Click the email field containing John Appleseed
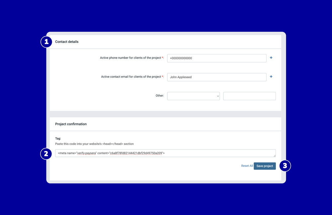332x215 pixels. 216,77
